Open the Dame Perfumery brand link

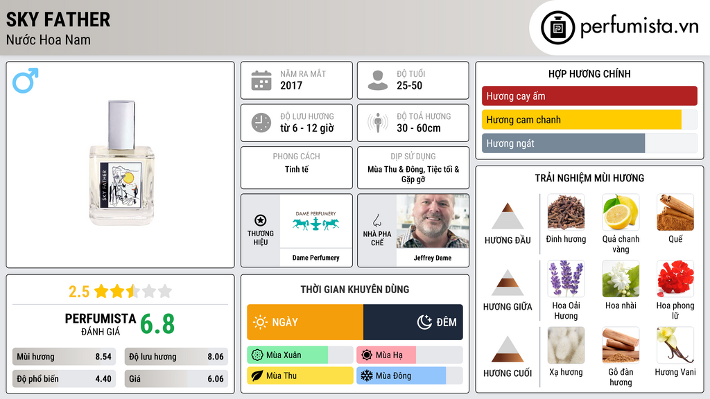tap(315, 258)
